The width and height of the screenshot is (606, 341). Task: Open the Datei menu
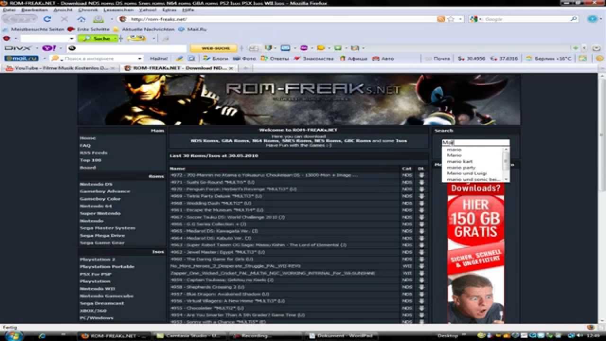(9, 9)
